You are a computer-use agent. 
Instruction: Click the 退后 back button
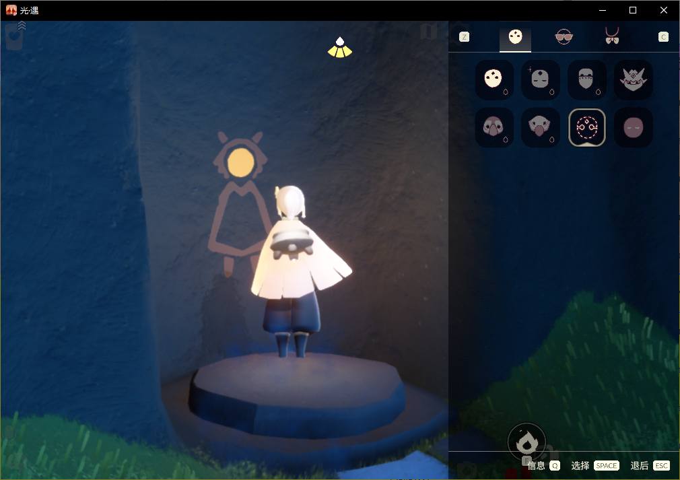point(650,465)
